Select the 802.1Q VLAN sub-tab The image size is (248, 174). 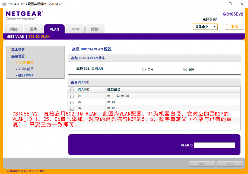pyautogui.click(x=39, y=37)
